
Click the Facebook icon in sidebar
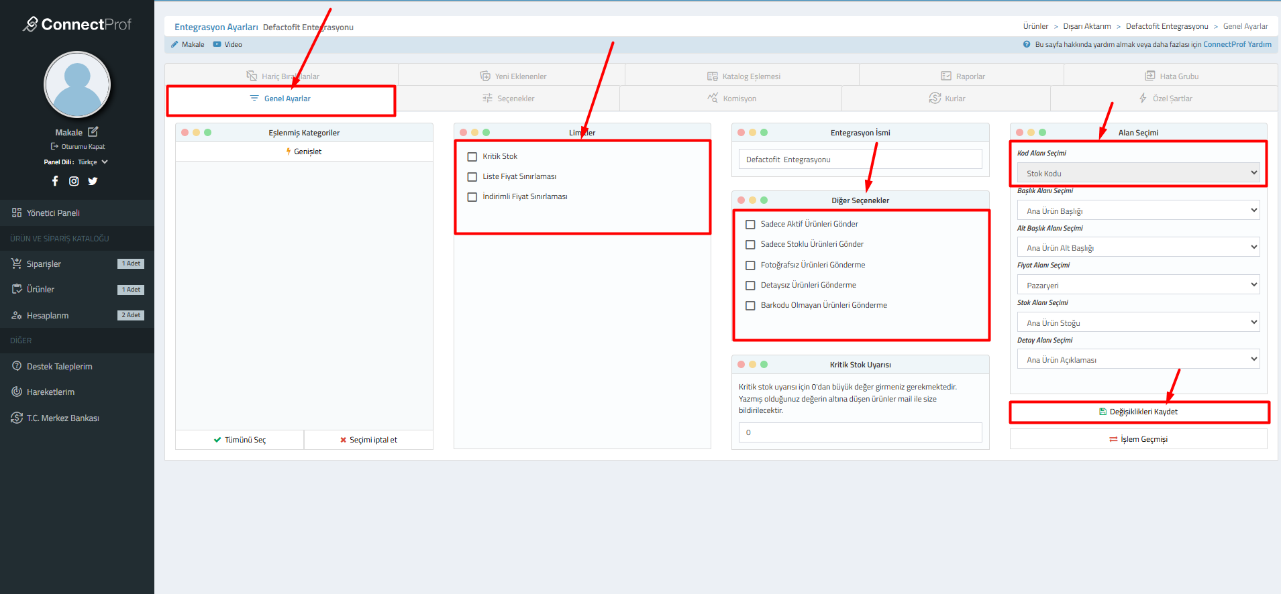coord(55,181)
